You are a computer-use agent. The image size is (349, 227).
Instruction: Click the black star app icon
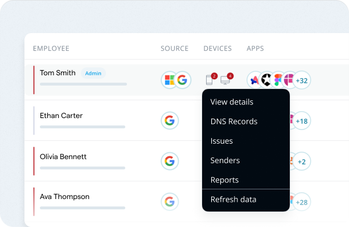(266, 80)
